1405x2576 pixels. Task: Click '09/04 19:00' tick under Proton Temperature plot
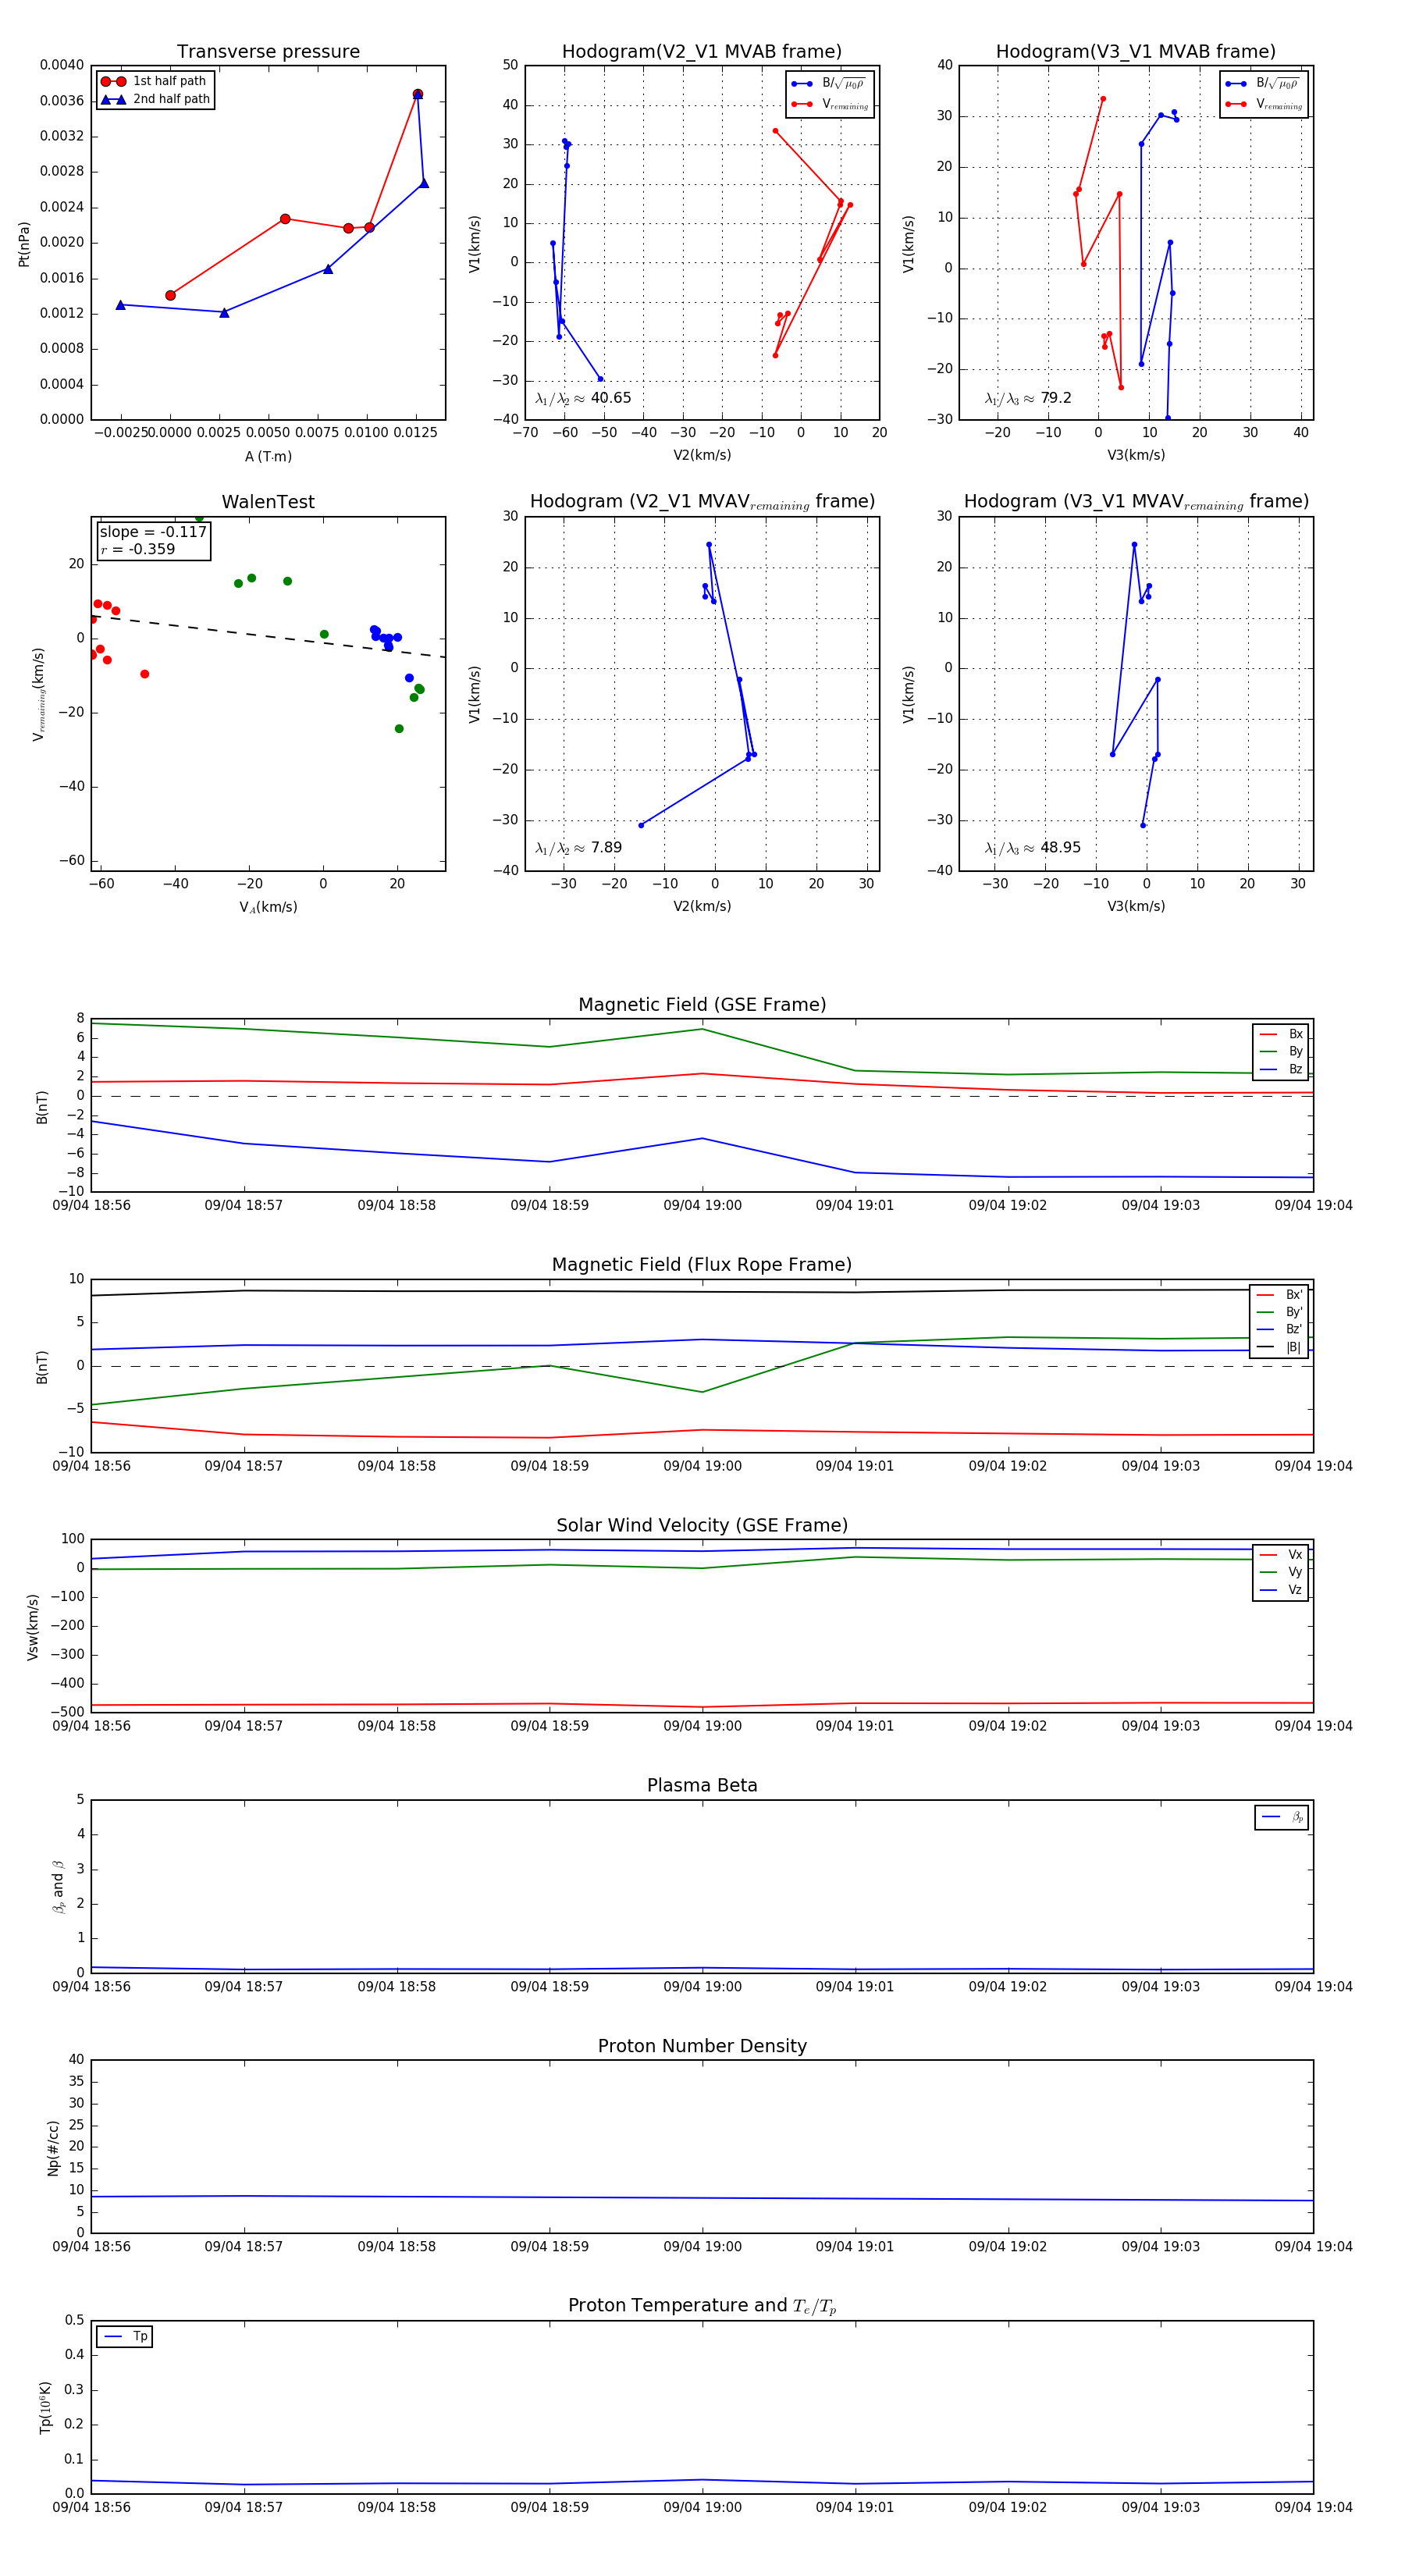tap(702, 2507)
